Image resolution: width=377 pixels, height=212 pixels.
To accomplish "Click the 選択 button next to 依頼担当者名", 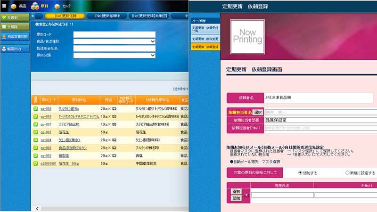I will pos(257,113).
